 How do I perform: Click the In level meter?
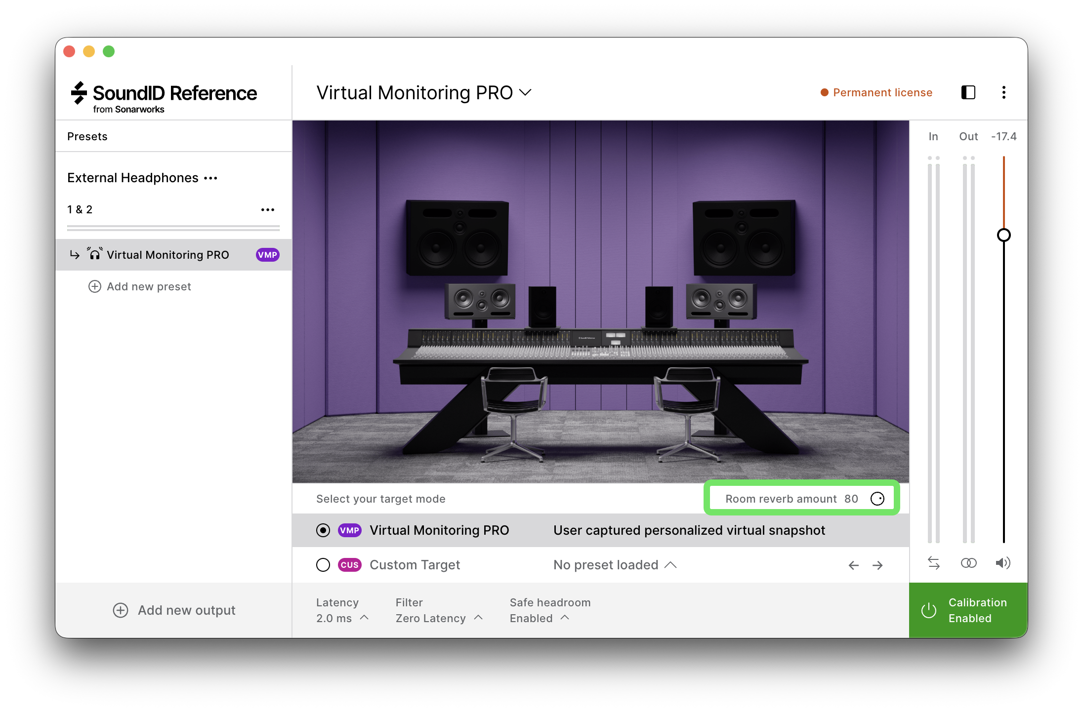coord(933,350)
